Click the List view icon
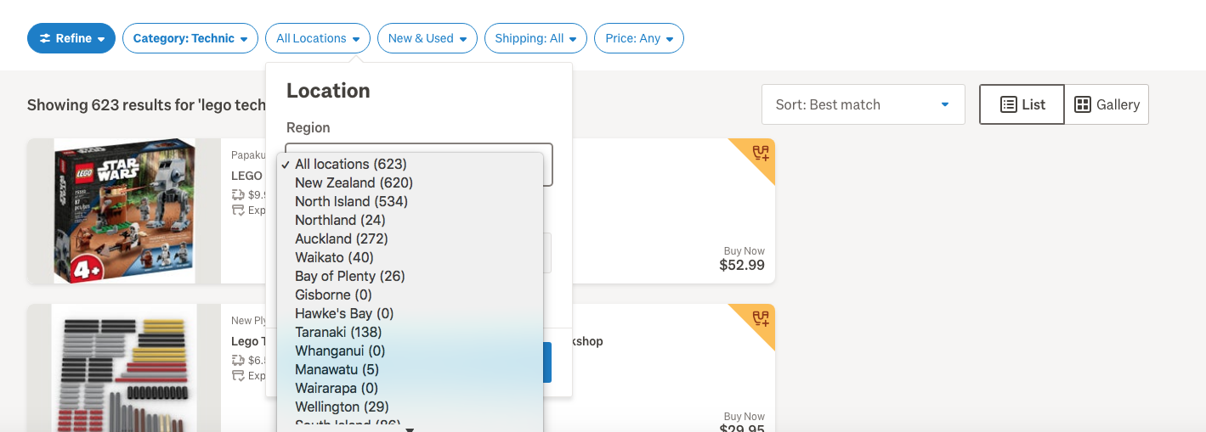The image size is (1206, 432). tap(1009, 104)
